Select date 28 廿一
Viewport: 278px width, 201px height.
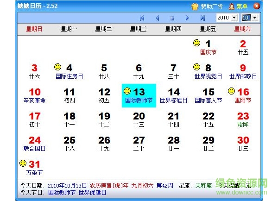[173, 144]
